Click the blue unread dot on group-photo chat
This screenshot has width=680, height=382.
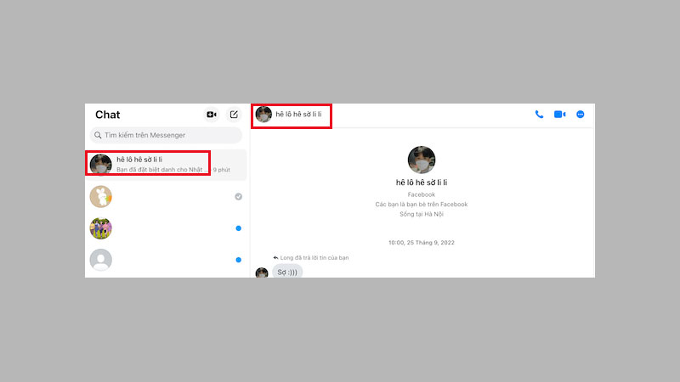(239, 228)
